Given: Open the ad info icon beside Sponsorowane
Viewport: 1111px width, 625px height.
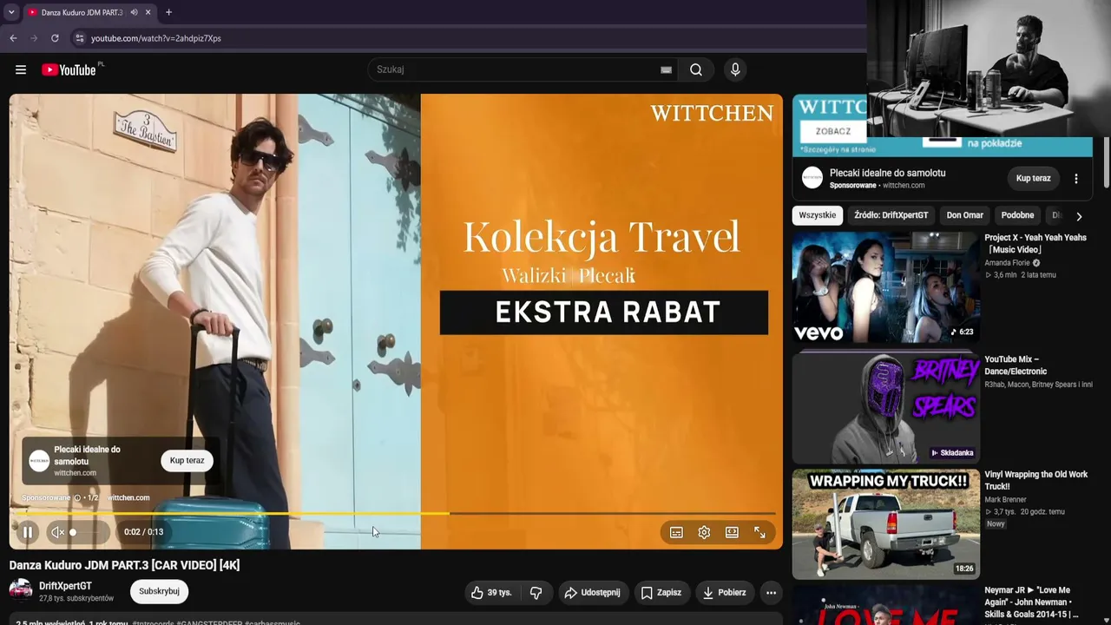Looking at the screenshot, I should tap(77, 498).
